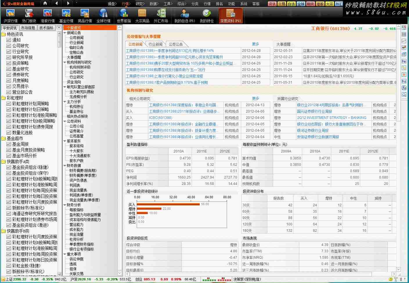The width and height of the screenshot is (409, 283).
Task: Click scroll-down arrow of tree panel
Action: point(120,273)
